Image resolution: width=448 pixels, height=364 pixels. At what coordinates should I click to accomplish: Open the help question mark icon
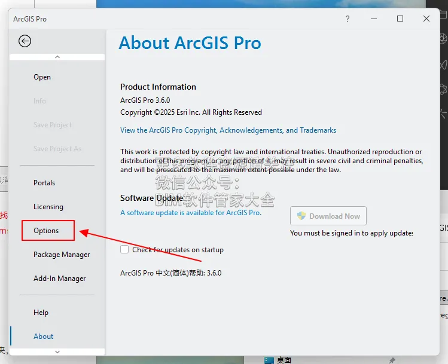[347, 19]
